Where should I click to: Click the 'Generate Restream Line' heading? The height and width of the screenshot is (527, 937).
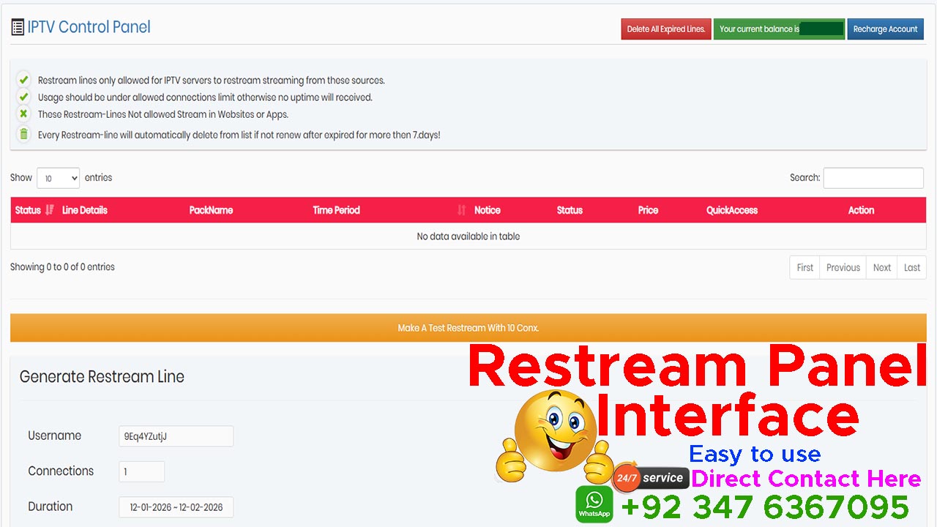tap(102, 377)
